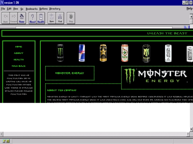Open the Edit menu
The image size is (193, 144).
point(9,9)
